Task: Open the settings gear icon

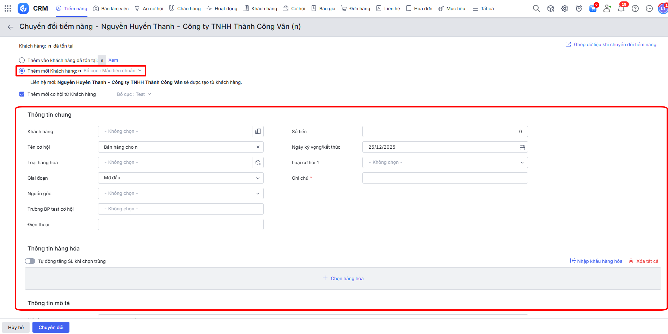Action: [x=565, y=8]
